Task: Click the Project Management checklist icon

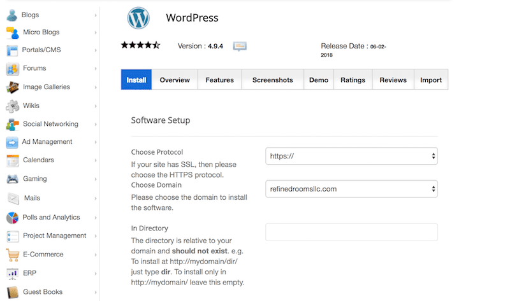Action: [13, 236]
